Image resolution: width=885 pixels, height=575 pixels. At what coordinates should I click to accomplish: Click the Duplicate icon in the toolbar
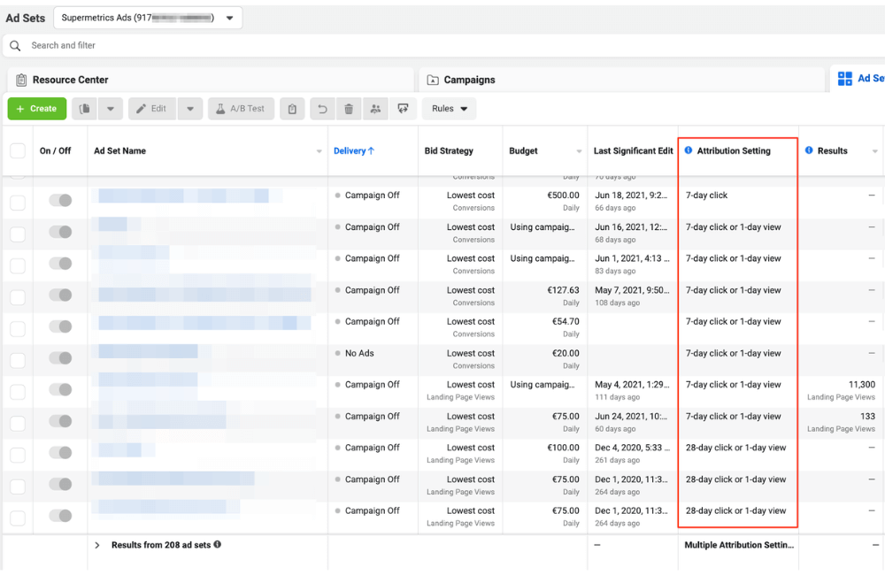click(84, 108)
